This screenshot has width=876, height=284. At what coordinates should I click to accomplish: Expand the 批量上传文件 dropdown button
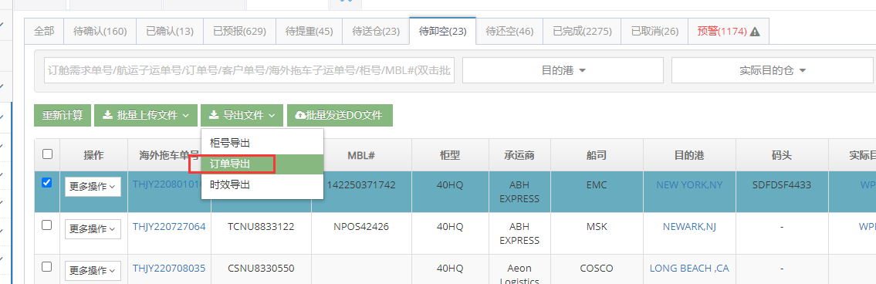coord(146,115)
